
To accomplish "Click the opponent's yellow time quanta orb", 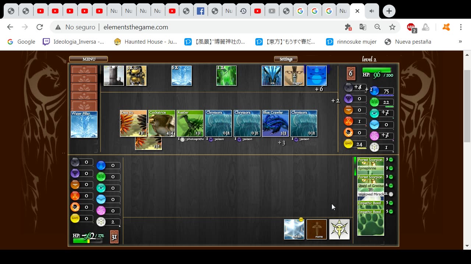I will click(x=348, y=144).
